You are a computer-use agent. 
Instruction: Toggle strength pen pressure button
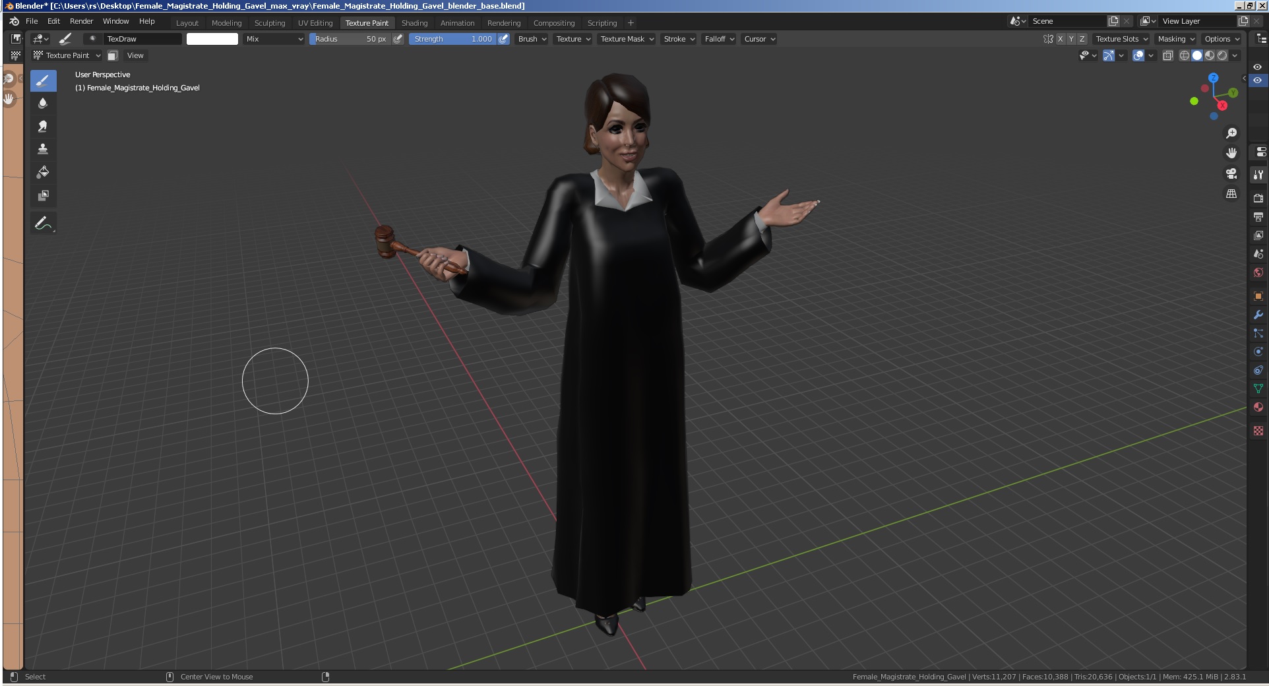(503, 39)
